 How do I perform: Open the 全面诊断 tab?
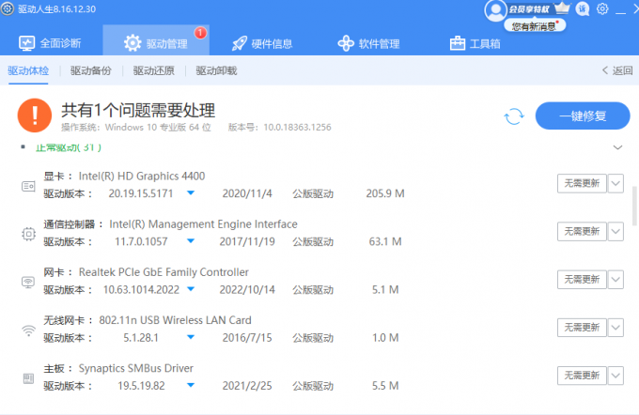[x=50, y=43]
